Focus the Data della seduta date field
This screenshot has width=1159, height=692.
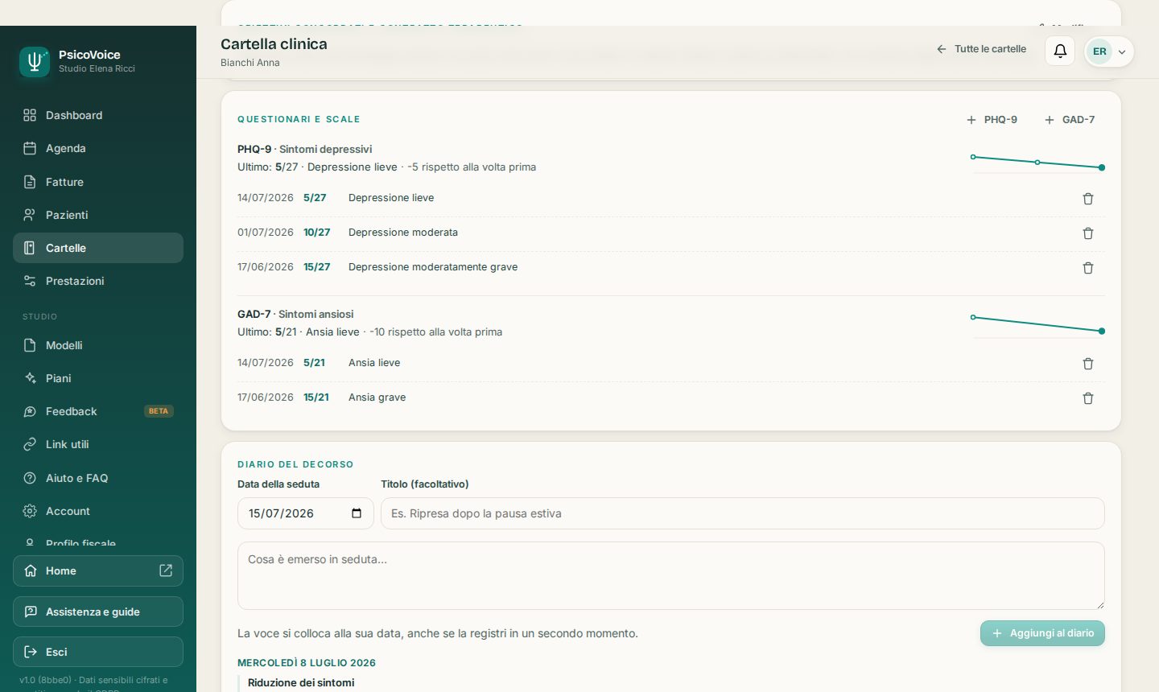click(x=306, y=513)
